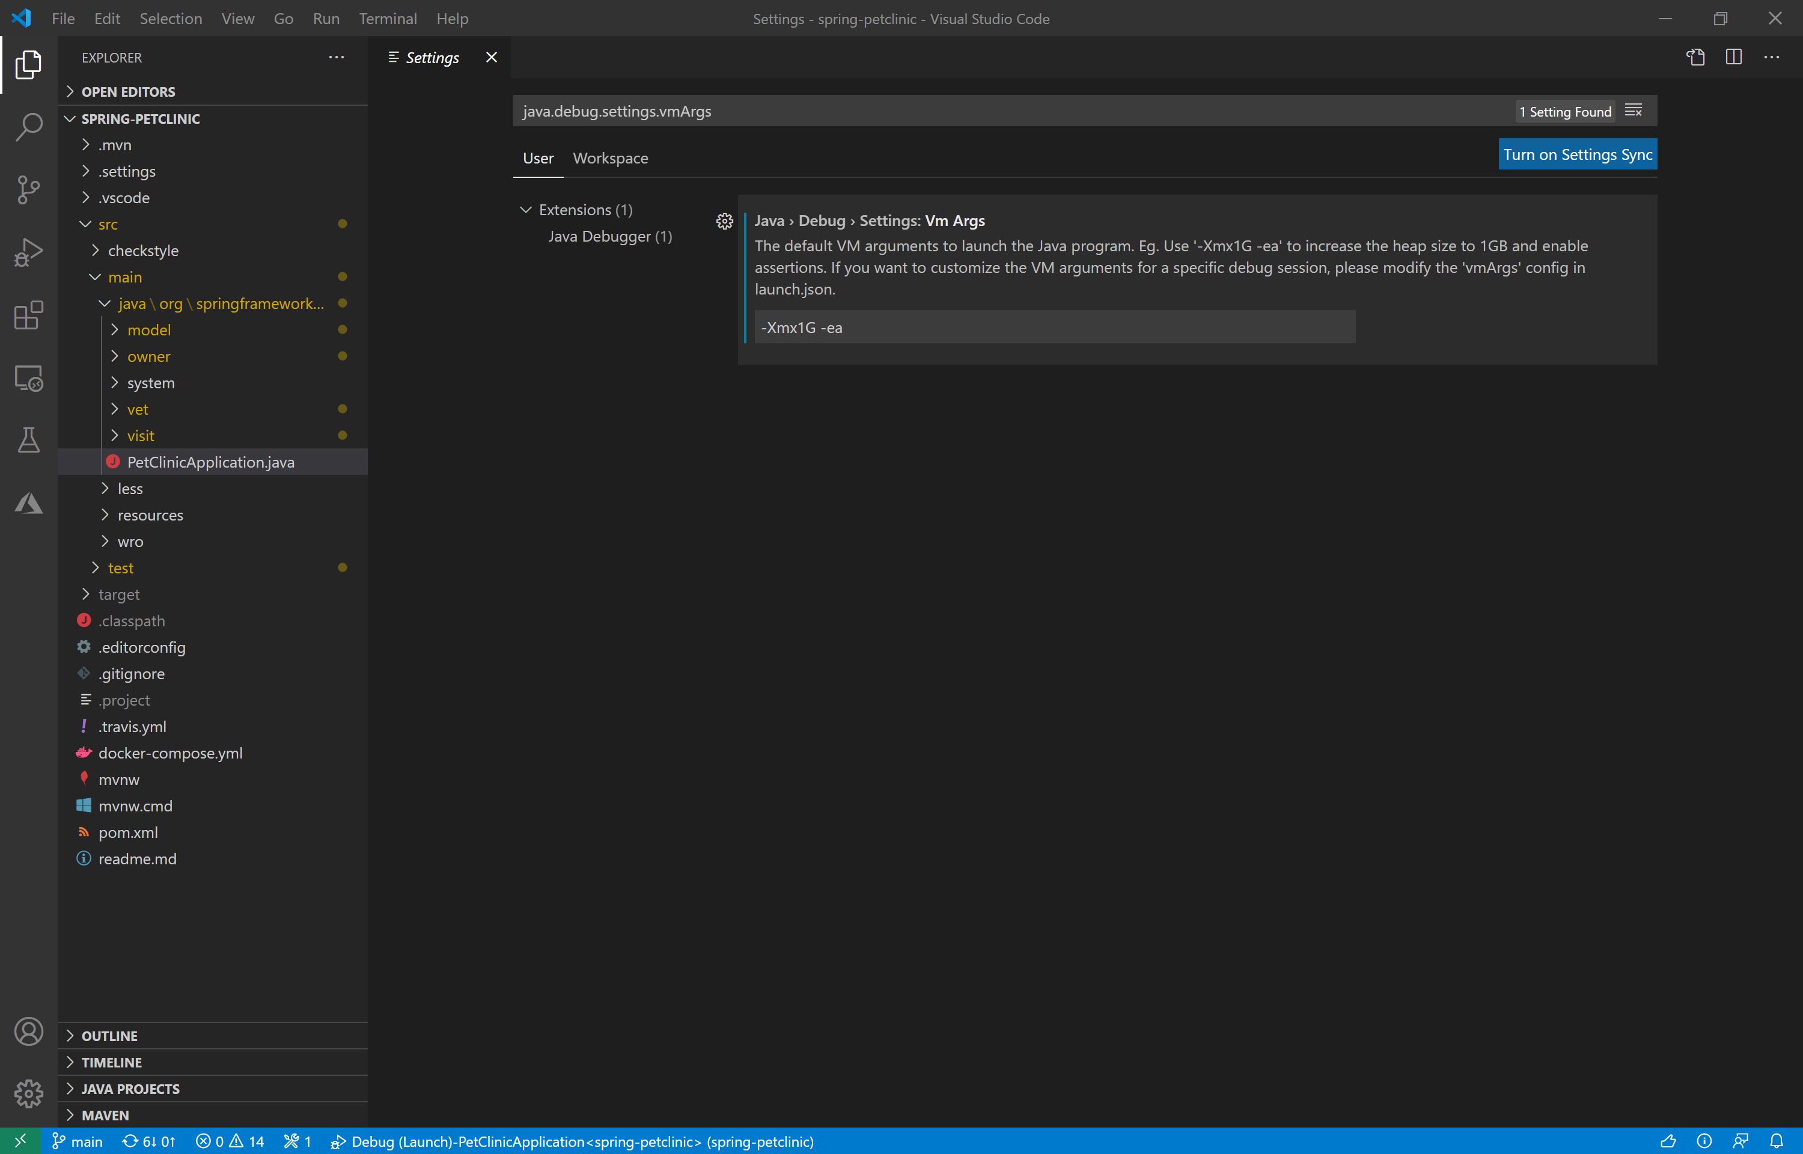Turn on Settings Sync
This screenshot has height=1154, width=1803.
[1578, 154]
